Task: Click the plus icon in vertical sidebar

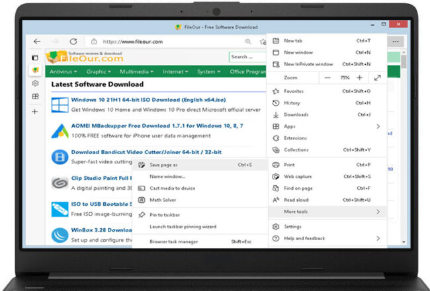Action: (35, 112)
